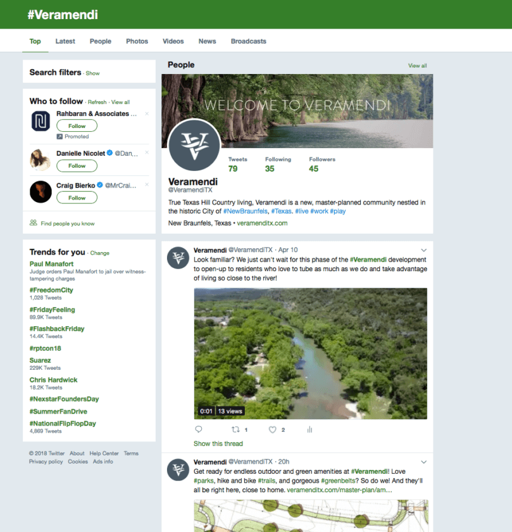Open the #rptcon18 trend

(x=46, y=348)
